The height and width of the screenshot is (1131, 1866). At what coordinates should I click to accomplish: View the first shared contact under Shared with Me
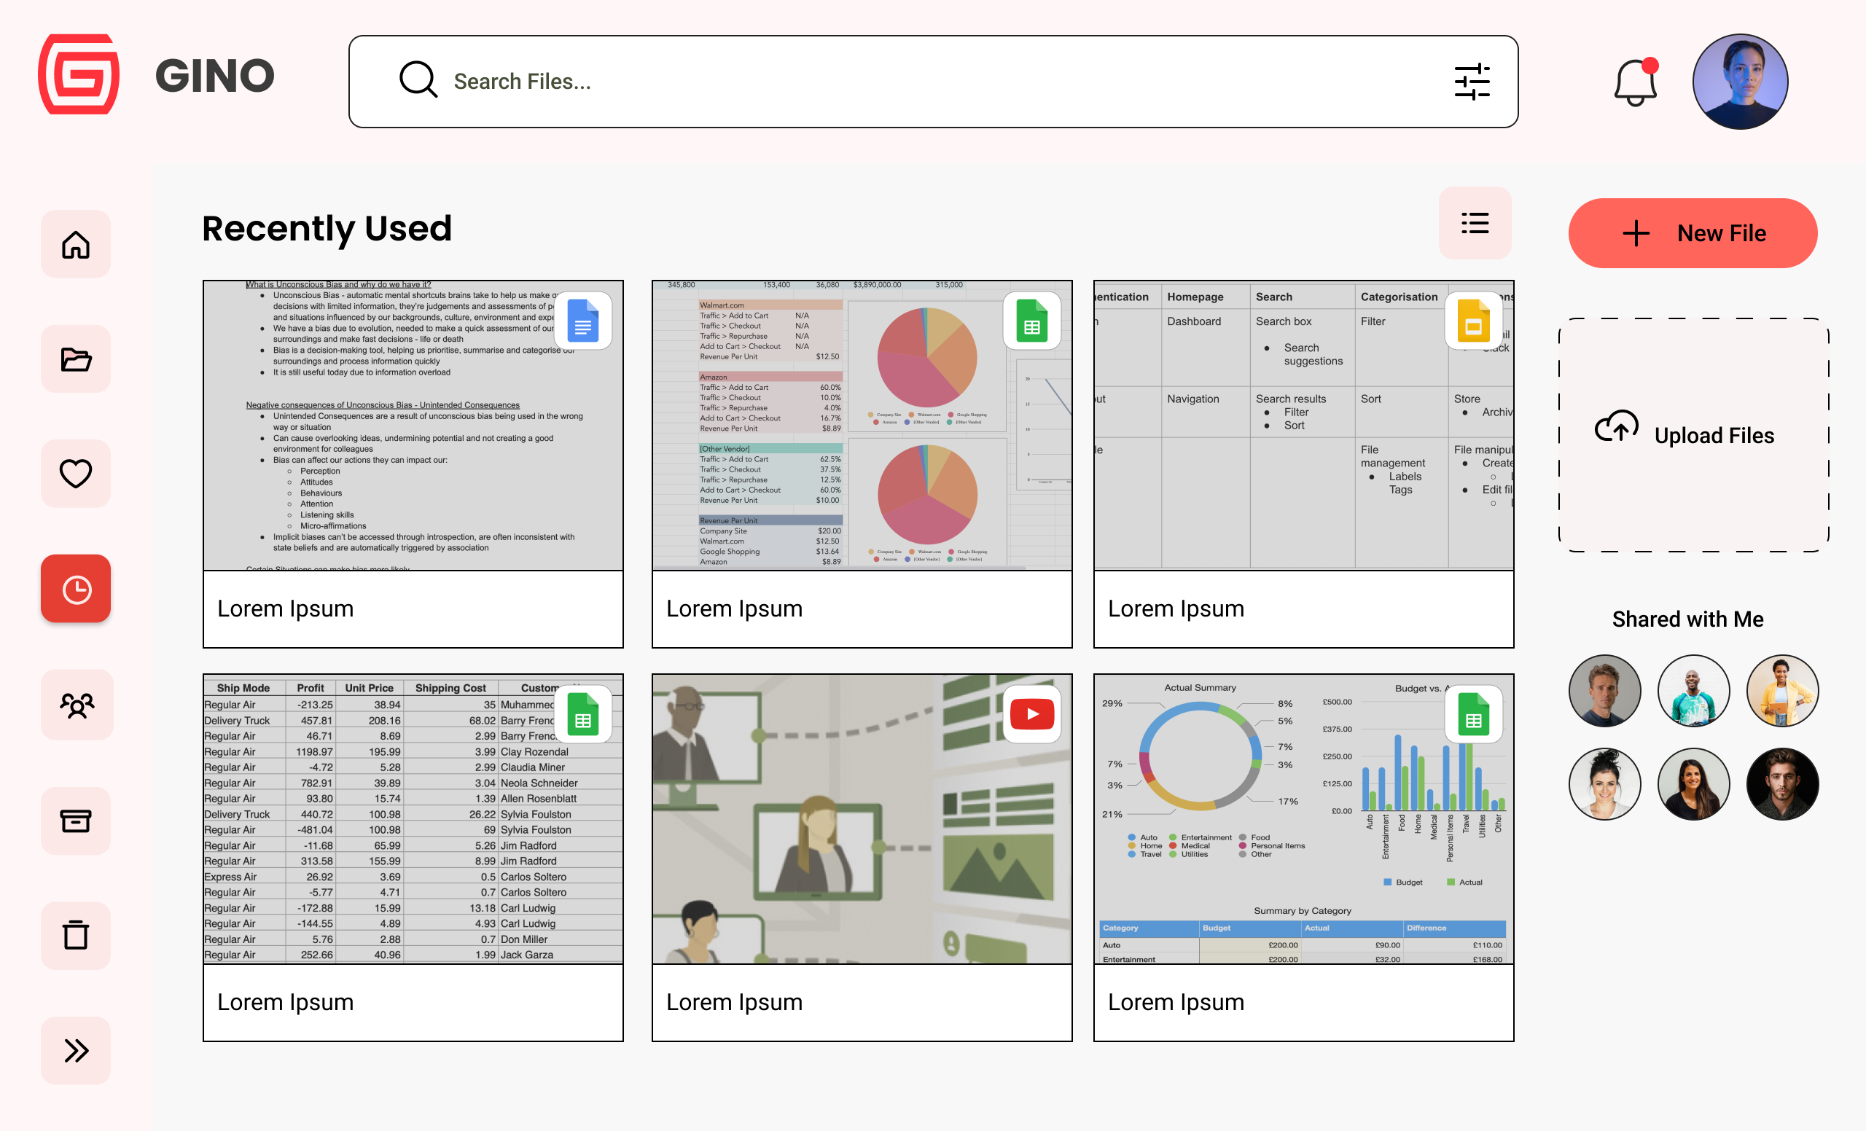[1605, 689]
